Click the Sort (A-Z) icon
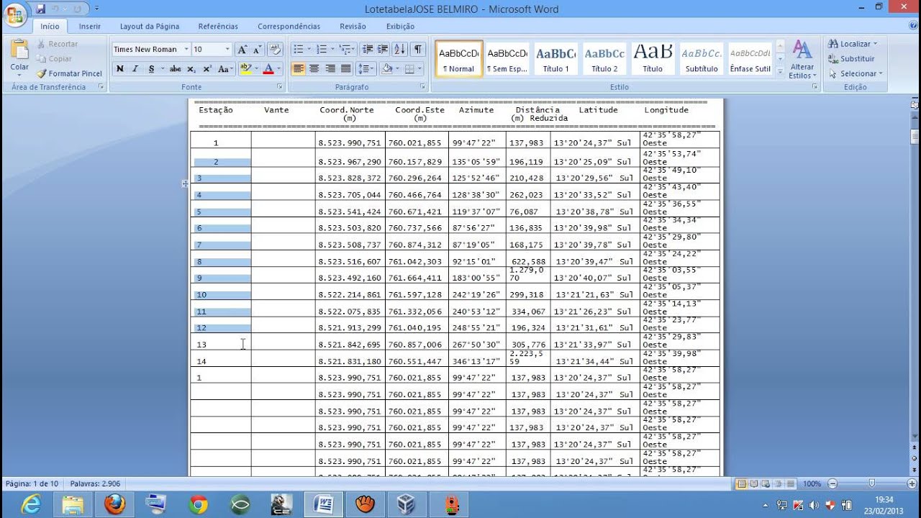The width and height of the screenshot is (921, 518). click(x=400, y=50)
